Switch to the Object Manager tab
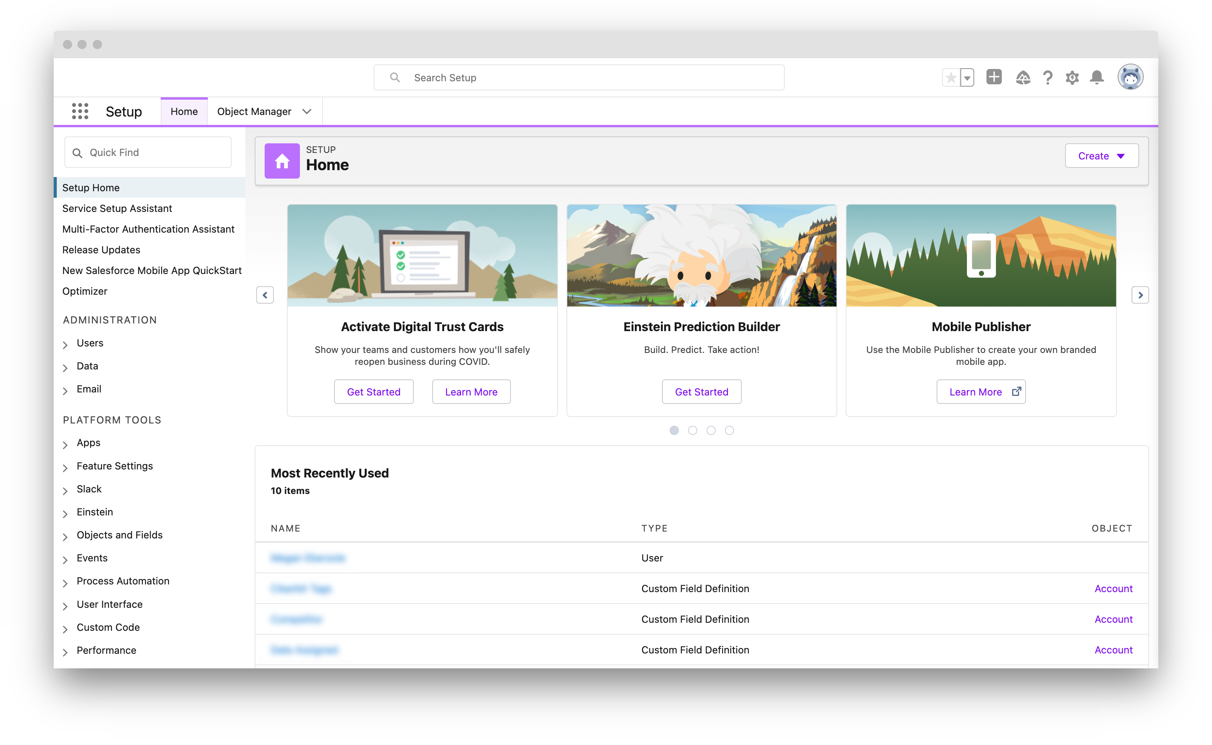 pyautogui.click(x=254, y=112)
